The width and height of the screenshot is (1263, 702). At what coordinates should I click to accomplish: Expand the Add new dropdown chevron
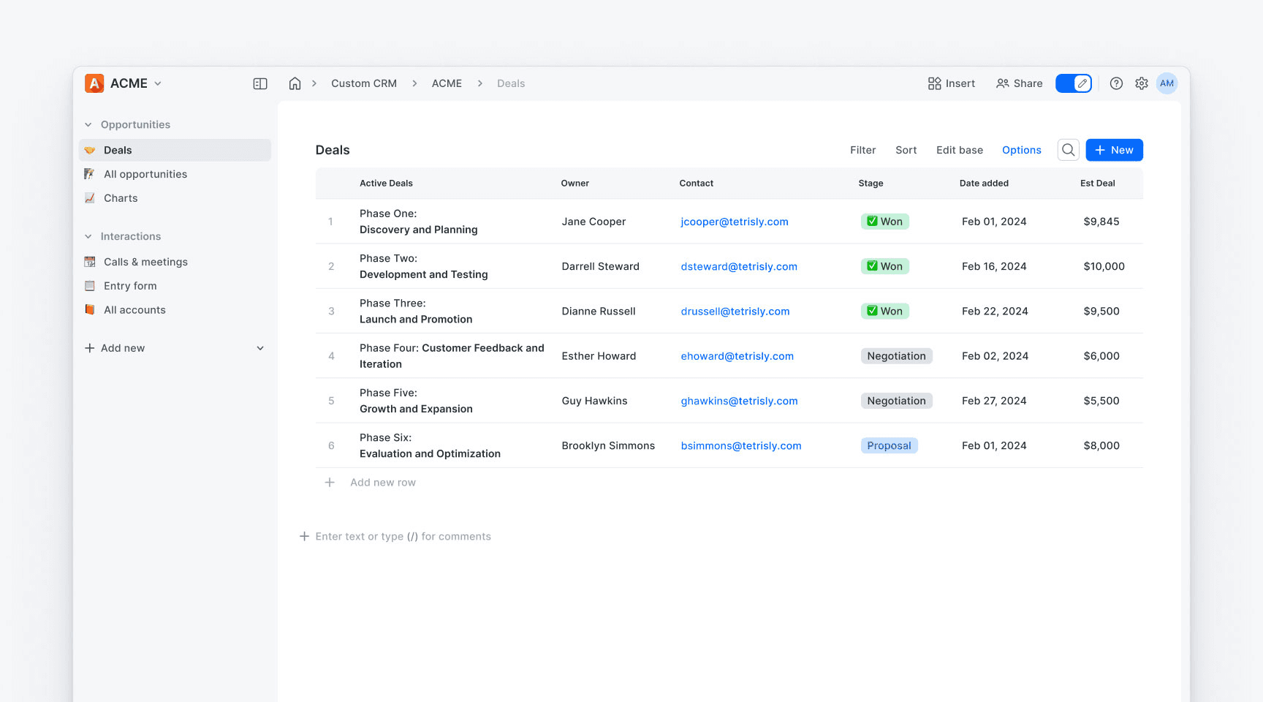260,348
